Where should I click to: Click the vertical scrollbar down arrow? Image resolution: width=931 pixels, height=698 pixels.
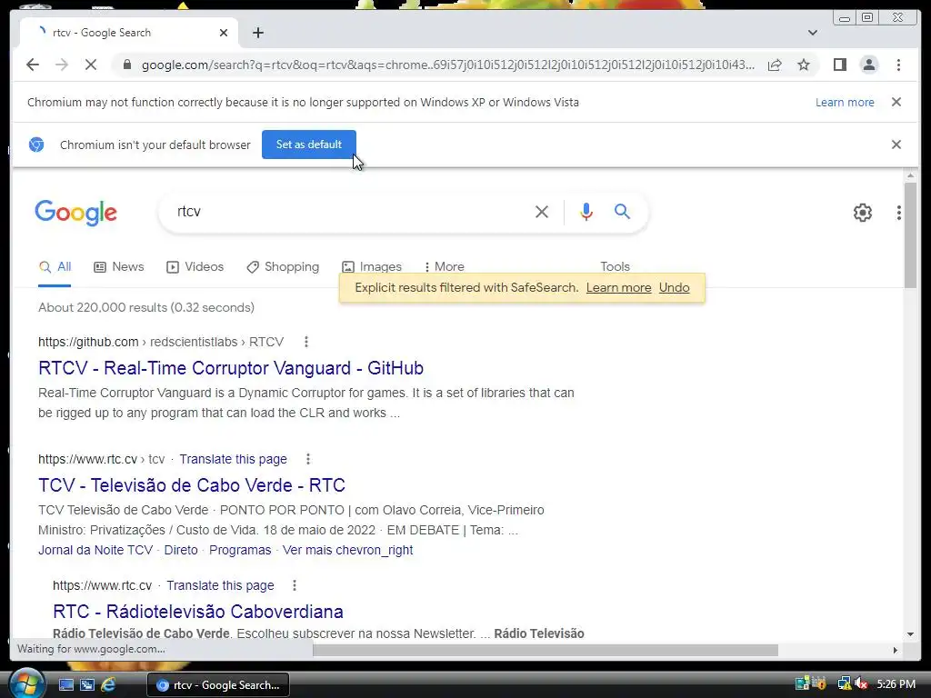click(910, 633)
